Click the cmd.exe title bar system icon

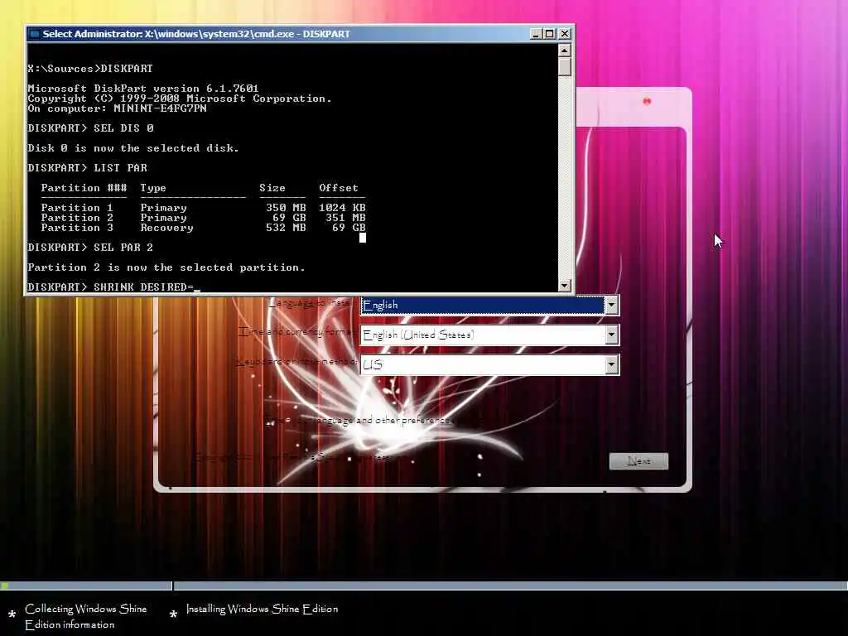pyautogui.click(x=35, y=33)
